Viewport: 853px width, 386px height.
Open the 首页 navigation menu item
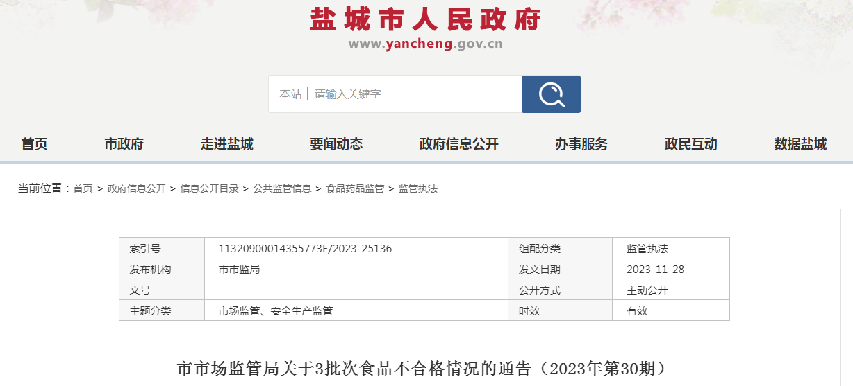pos(34,144)
